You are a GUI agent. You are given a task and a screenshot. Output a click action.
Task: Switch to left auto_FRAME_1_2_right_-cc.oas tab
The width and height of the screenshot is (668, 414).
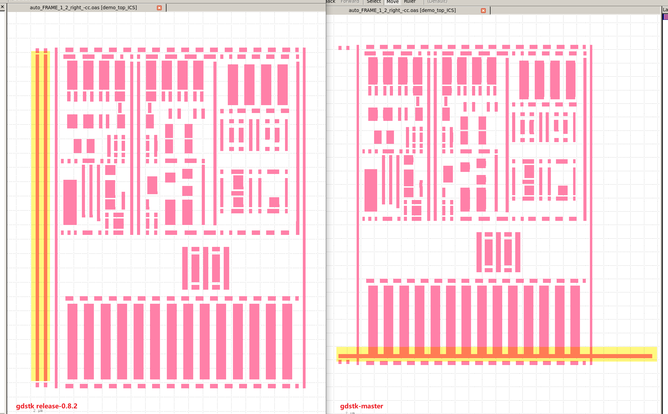(x=83, y=8)
